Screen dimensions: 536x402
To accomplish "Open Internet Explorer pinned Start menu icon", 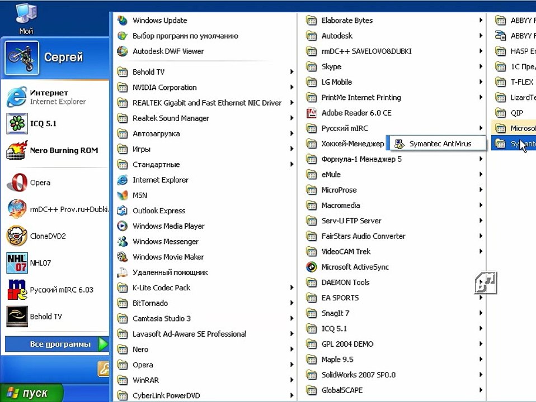I will pos(16,97).
